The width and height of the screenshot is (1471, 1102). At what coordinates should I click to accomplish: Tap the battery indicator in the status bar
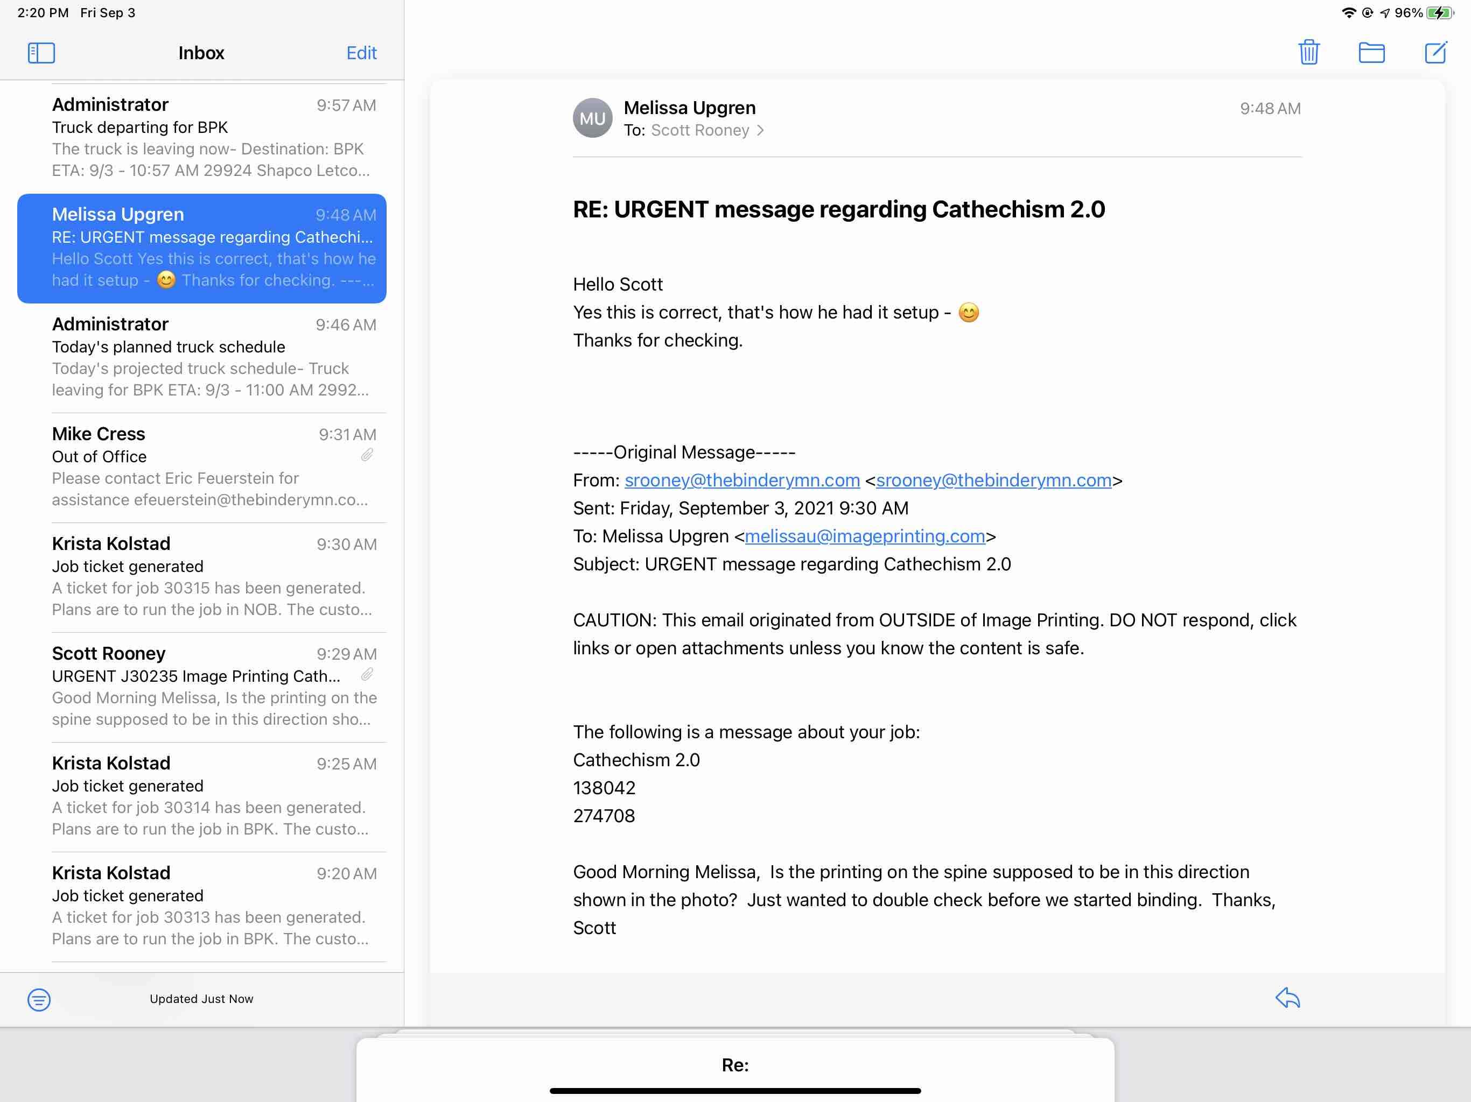1439,12
